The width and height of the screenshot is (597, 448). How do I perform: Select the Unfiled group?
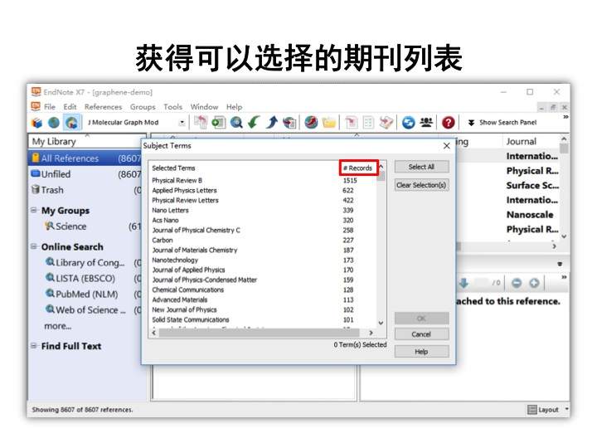85,174
